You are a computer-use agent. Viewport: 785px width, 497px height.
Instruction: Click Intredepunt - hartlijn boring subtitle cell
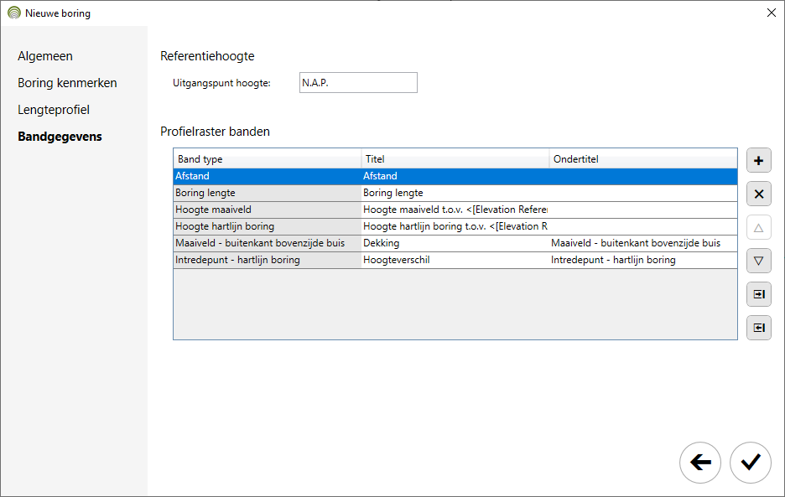643,261
